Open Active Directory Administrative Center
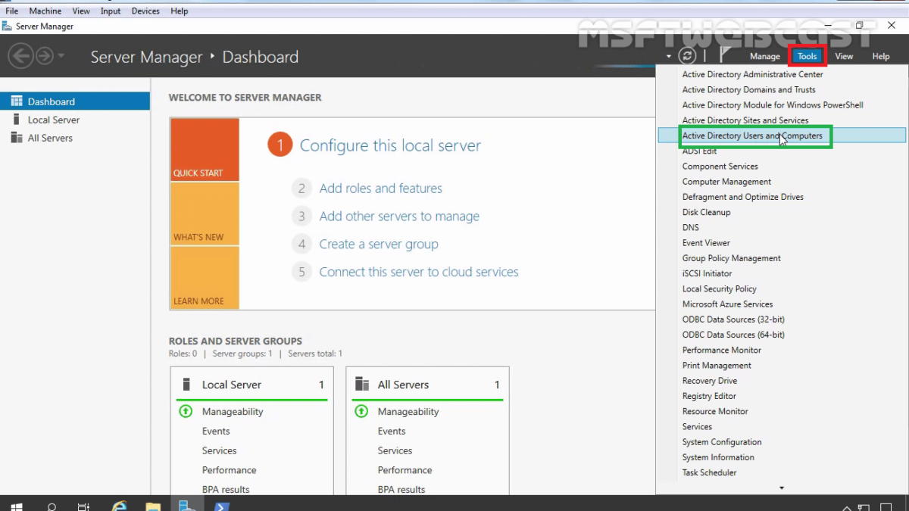Image resolution: width=909 pixels, height=511 pixels. click(x=781, y=74)
